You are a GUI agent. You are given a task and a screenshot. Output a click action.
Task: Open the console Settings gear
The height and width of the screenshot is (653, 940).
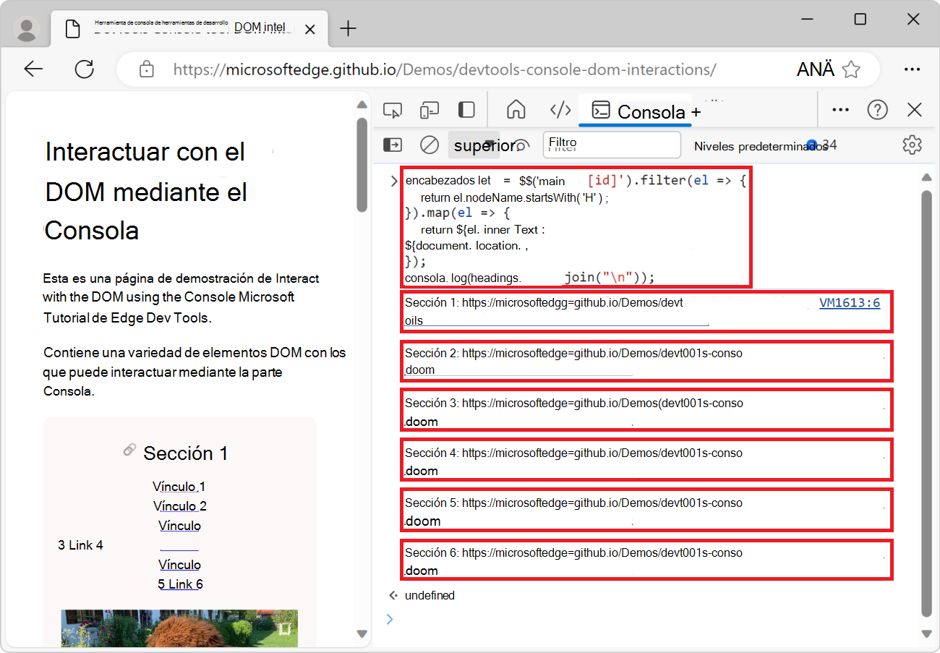[912, 145]
